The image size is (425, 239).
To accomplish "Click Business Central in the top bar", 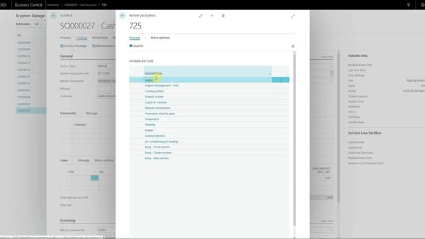I will pos(29,5).
